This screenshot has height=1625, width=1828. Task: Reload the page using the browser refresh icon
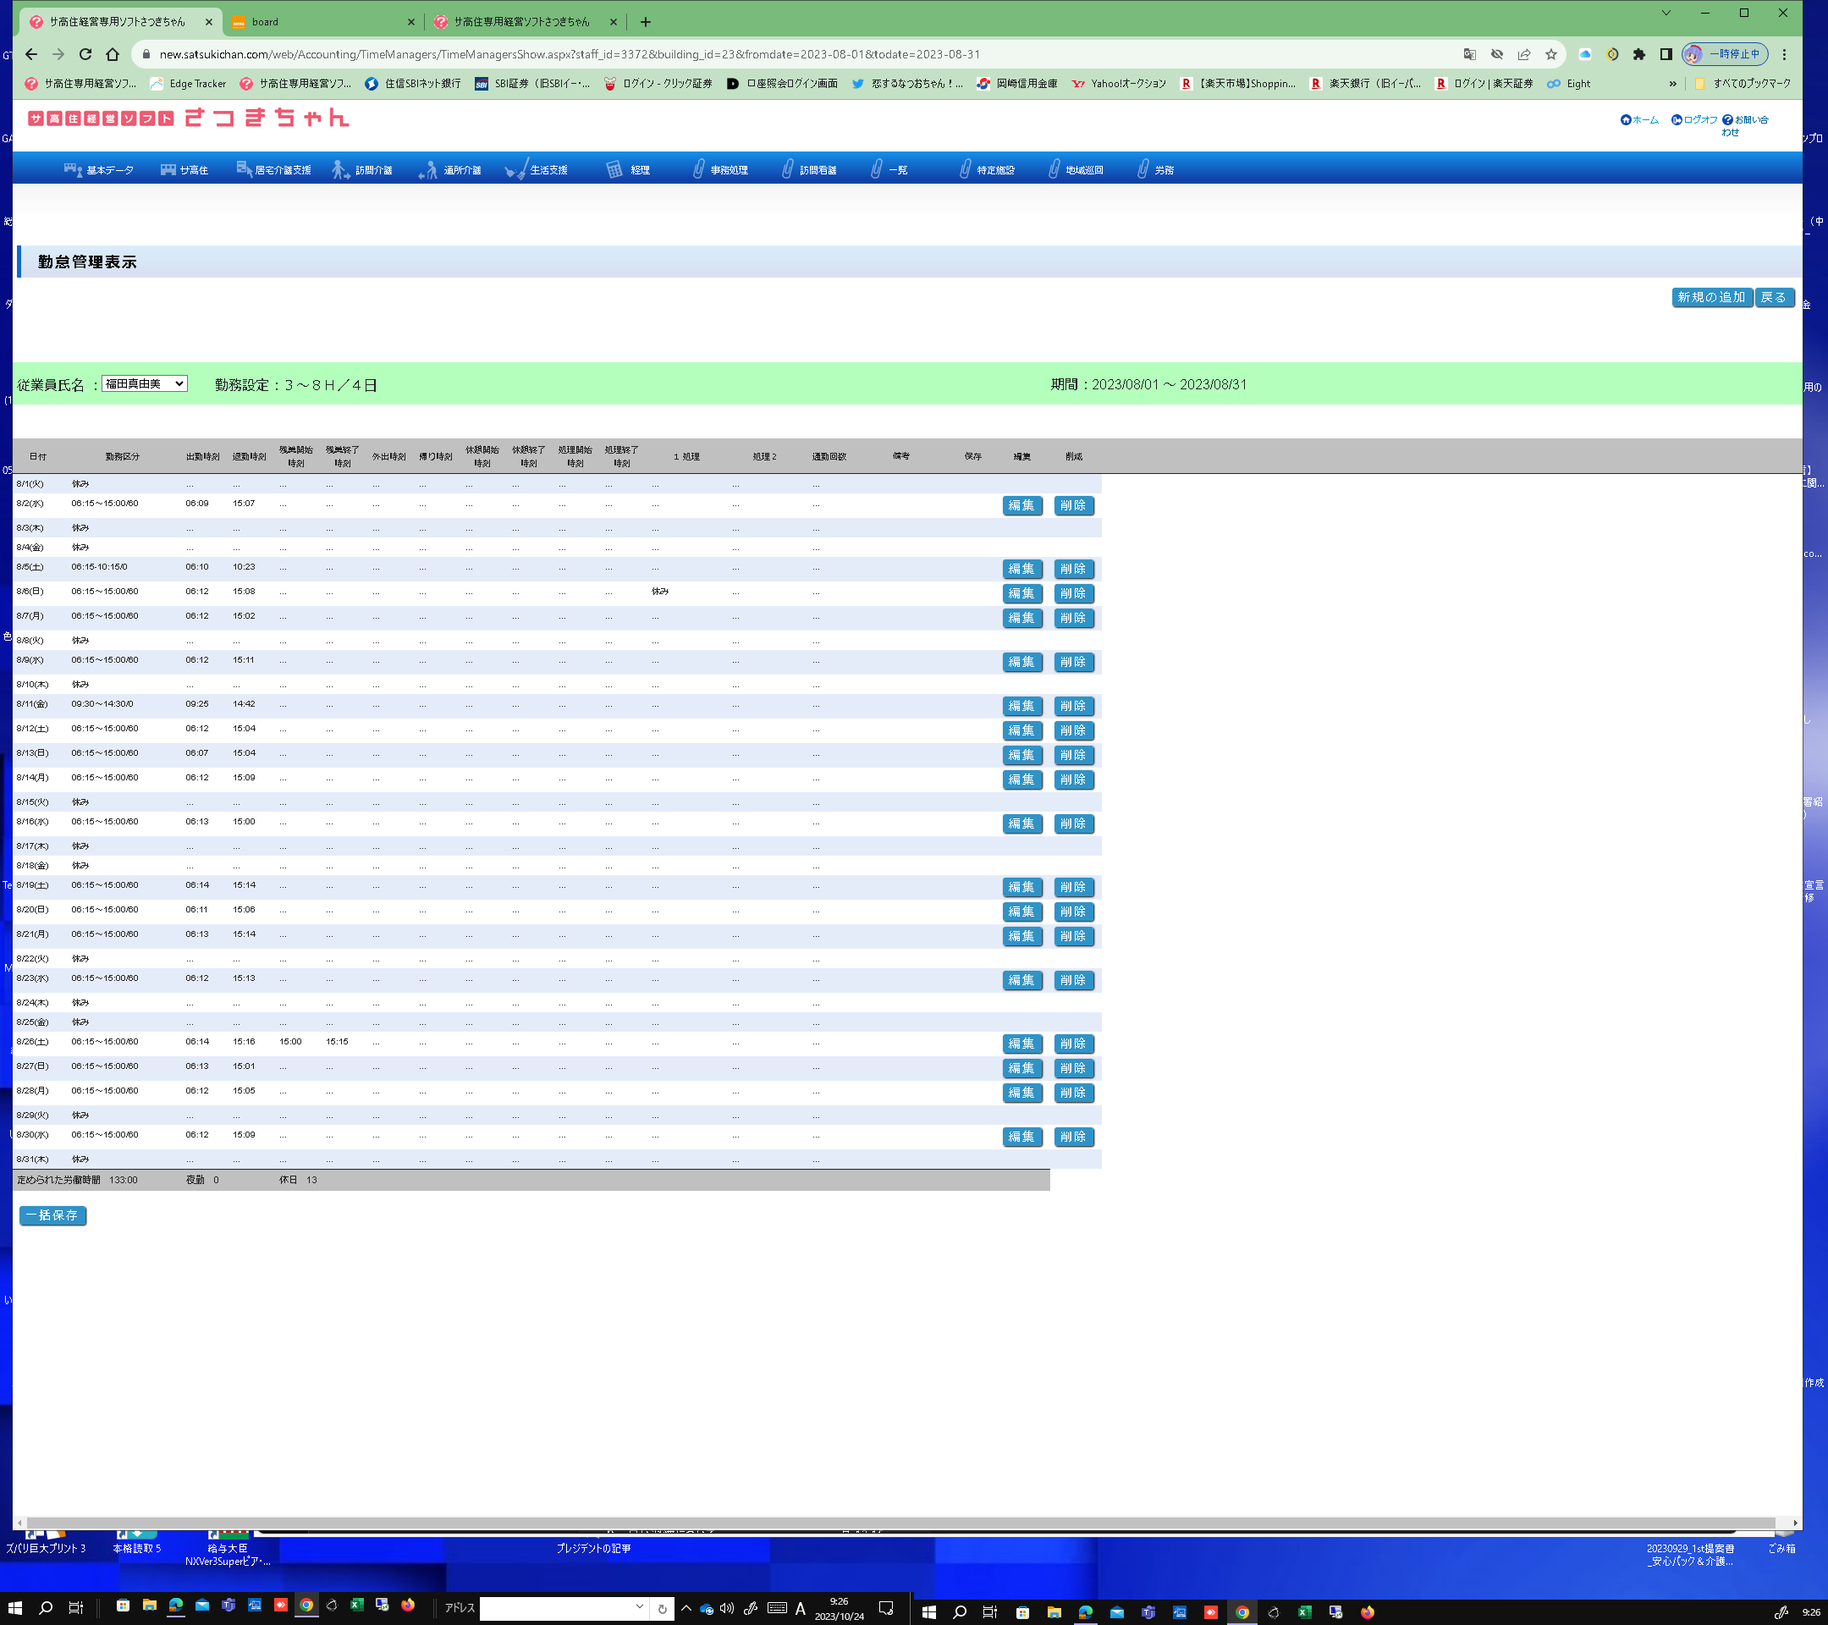pyautogui.click(x=85, y=54)
